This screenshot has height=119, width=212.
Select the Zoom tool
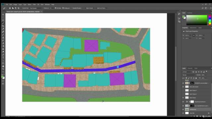3,69
